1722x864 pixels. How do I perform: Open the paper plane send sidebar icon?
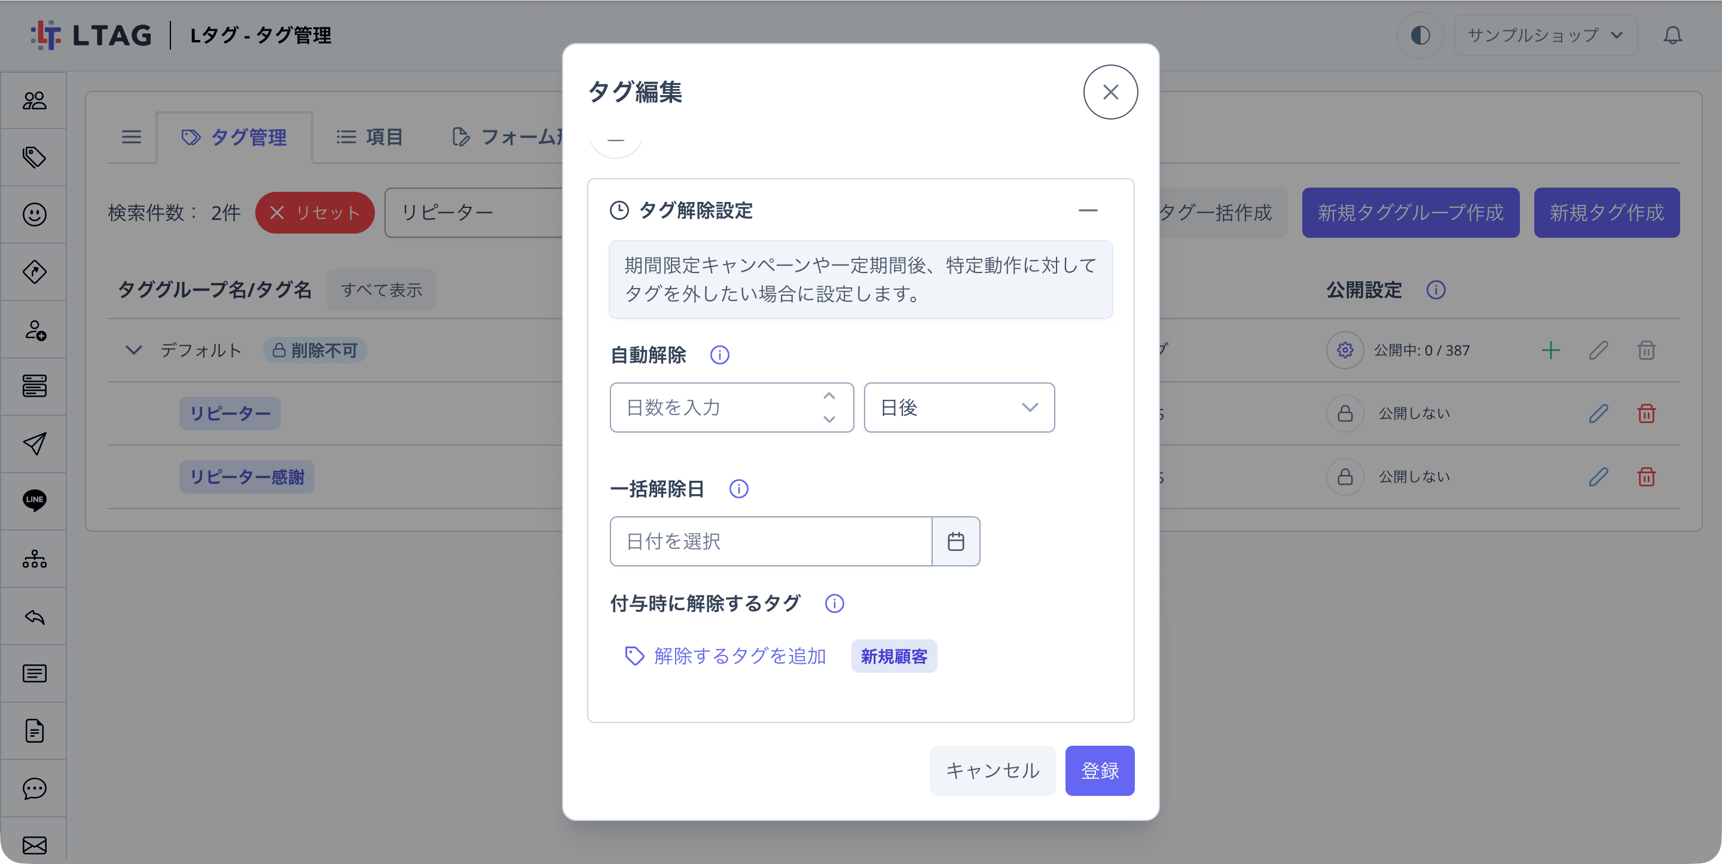coord(34,444)
